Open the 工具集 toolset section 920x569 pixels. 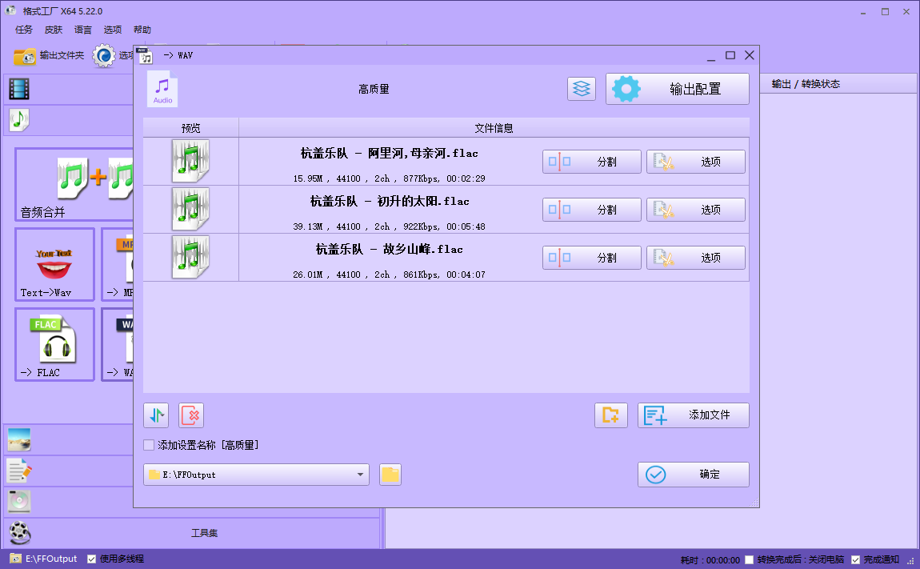click(x=203, y=533)
